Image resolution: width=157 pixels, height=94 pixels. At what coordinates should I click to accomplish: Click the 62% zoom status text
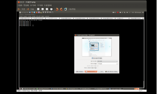[x=40, y=91]
